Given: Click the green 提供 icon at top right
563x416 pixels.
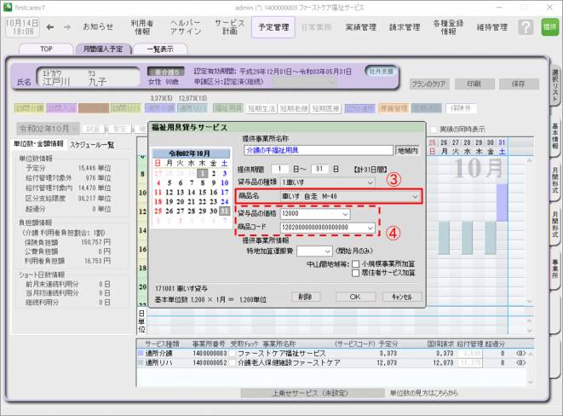Looking at the screenshot, I should coord(549,27).
